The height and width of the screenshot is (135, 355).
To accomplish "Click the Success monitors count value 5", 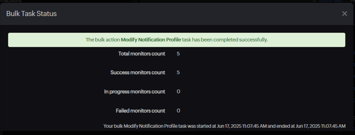I will 178,73.
